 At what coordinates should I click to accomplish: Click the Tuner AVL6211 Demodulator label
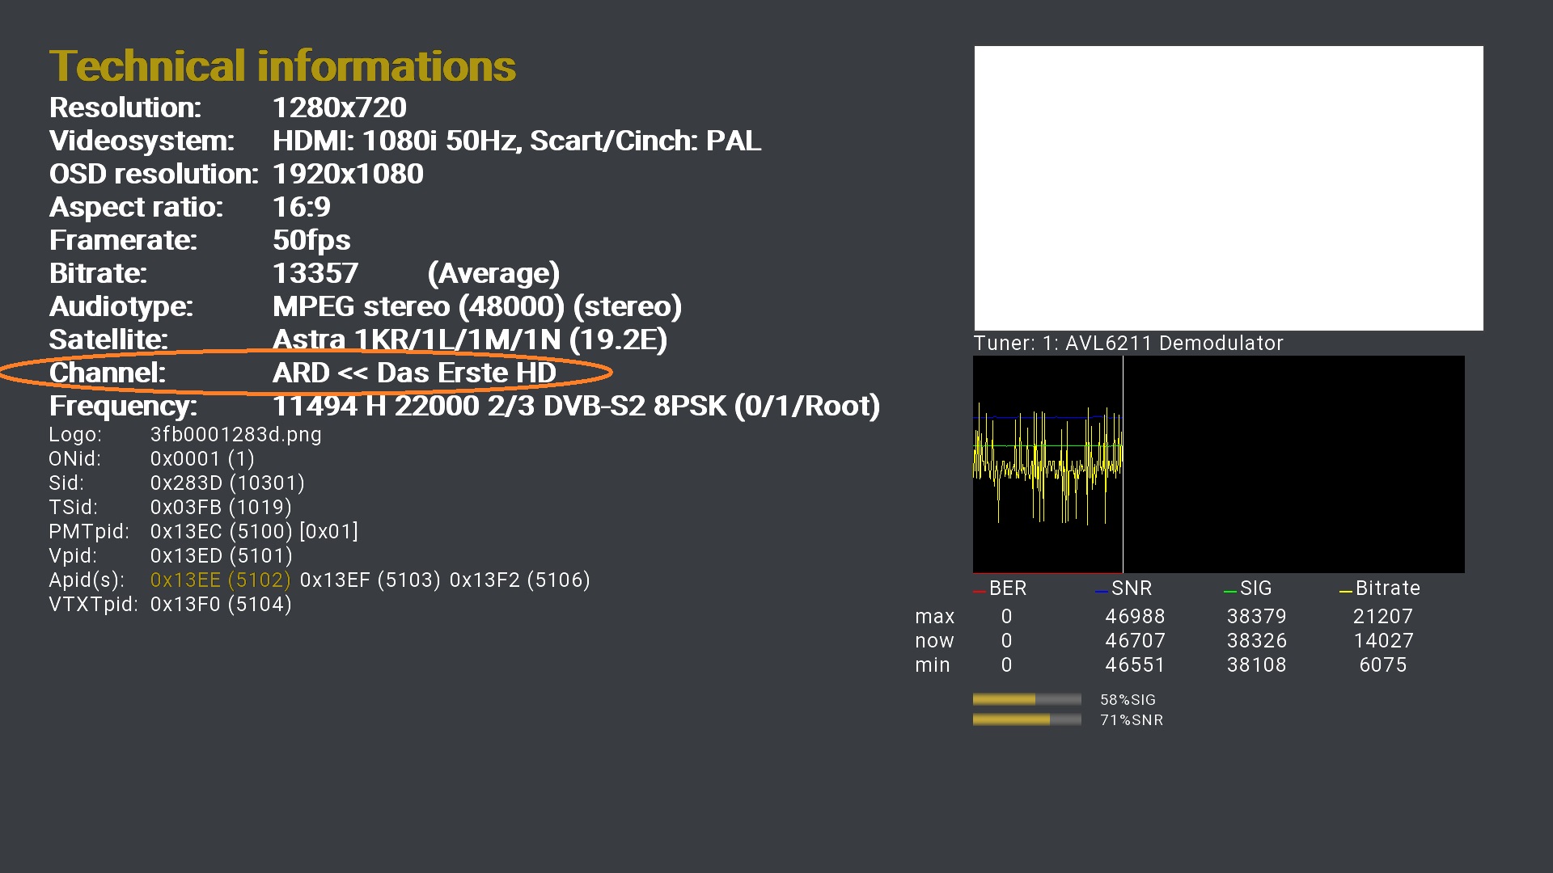tap(1128, 344)
